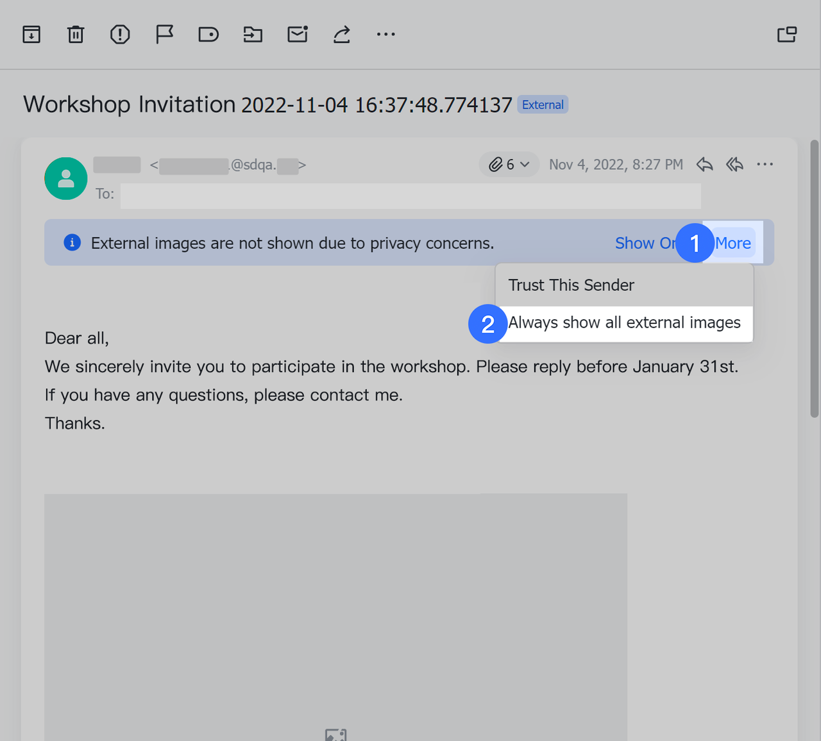Move this email to another folder
This screenshot has height=741, width=821.
(x=253, y=34)
